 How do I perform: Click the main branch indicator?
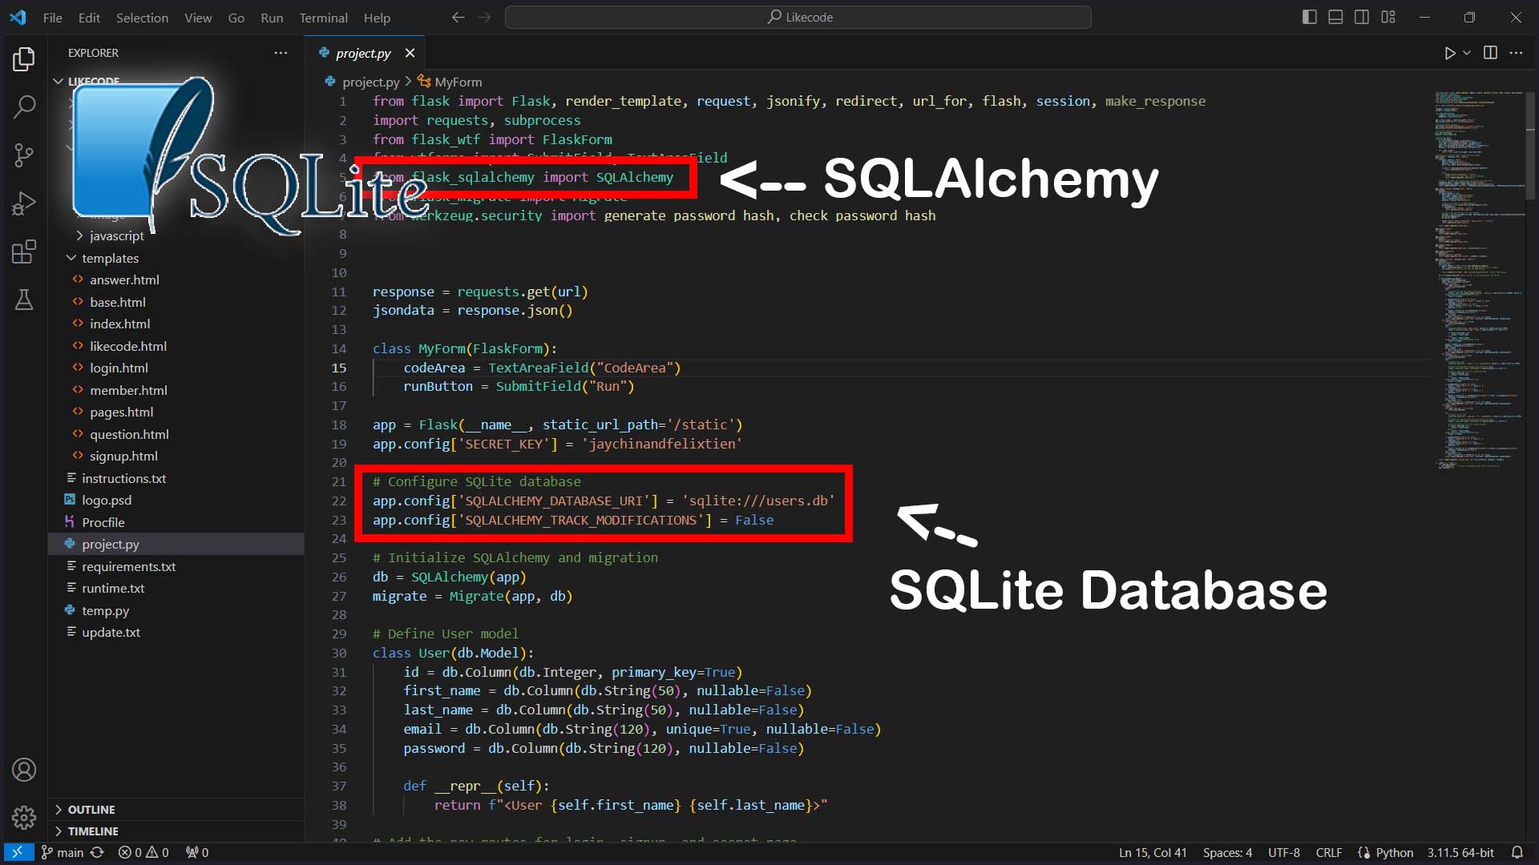[x=63, y=852]
